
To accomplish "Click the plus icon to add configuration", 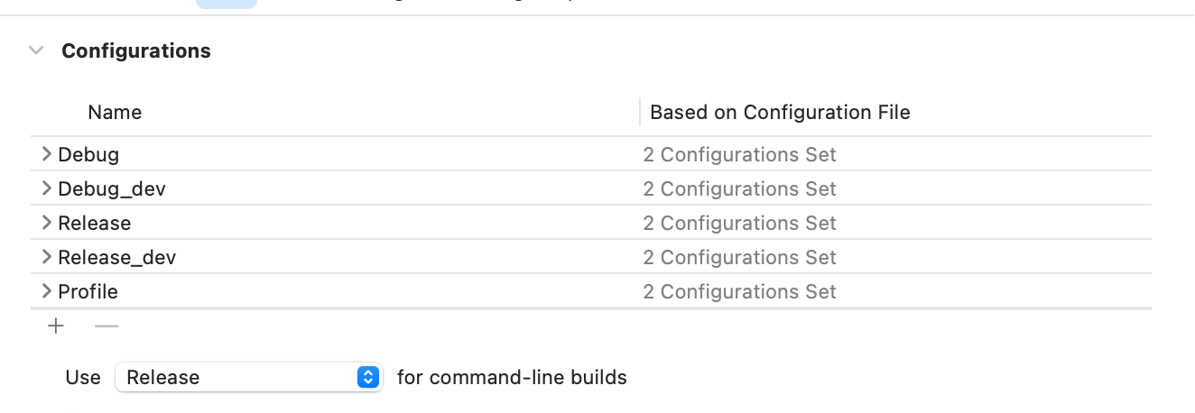I will point(57,326).
